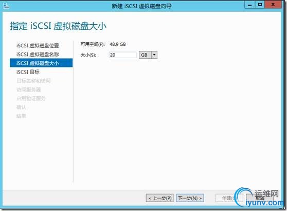Image resolution: width=287 pixels, height=211 pixels.
Task: Click the 取消 cancel button
Action: 260,198
